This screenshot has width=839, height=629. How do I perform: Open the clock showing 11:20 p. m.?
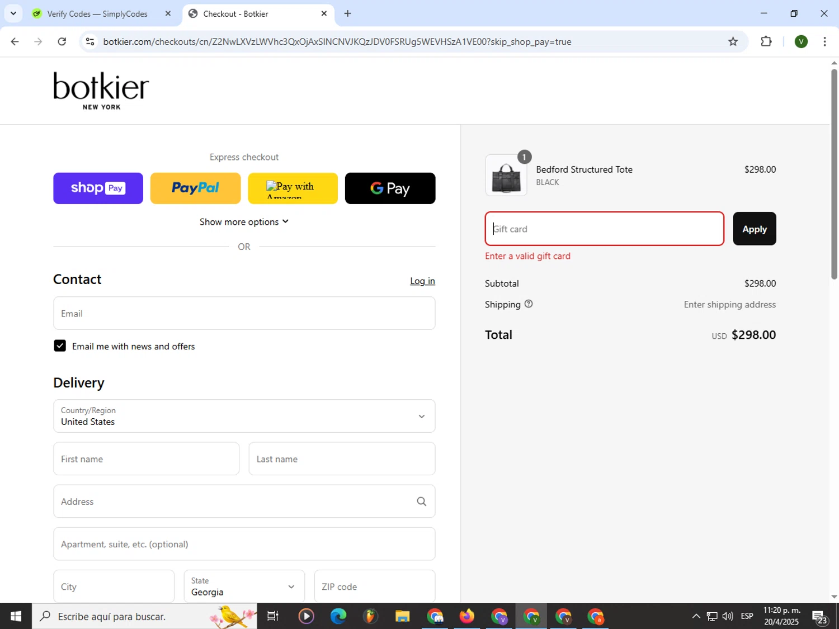(x=781, y=616)
